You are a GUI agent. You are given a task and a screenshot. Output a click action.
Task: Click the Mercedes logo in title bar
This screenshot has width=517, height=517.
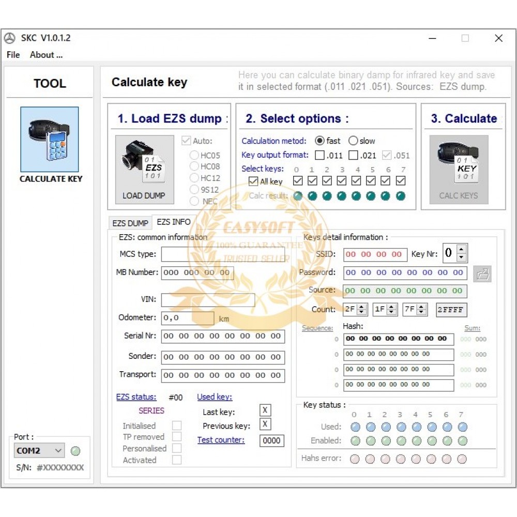click(9, 38)
